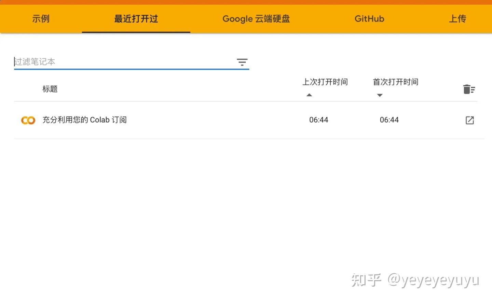This screenshot has height=302, width=492.
Task: Switch to the 示例 tab
Action: pos(41,19)
